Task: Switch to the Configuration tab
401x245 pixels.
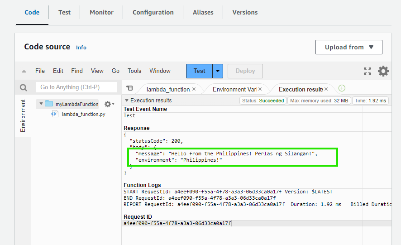Action: 153,12
